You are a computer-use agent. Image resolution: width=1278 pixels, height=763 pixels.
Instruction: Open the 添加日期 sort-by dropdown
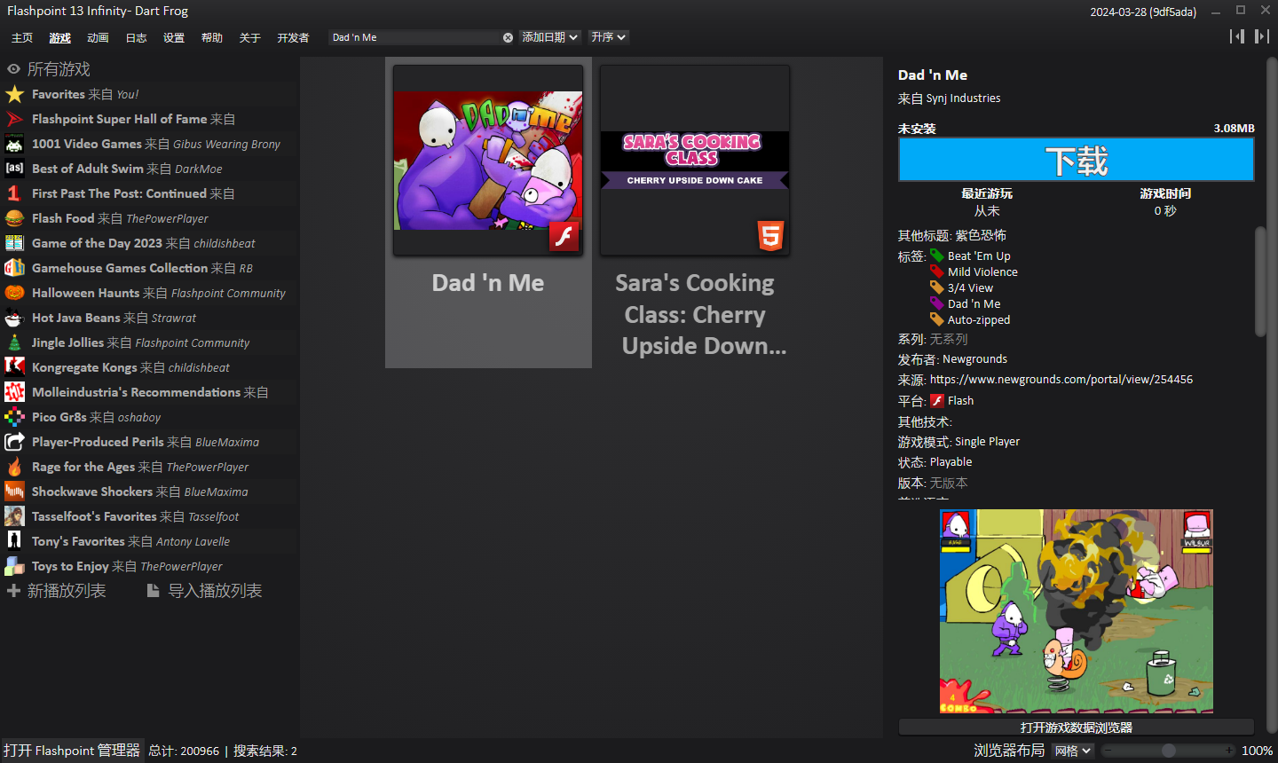[x=549, y=37]
